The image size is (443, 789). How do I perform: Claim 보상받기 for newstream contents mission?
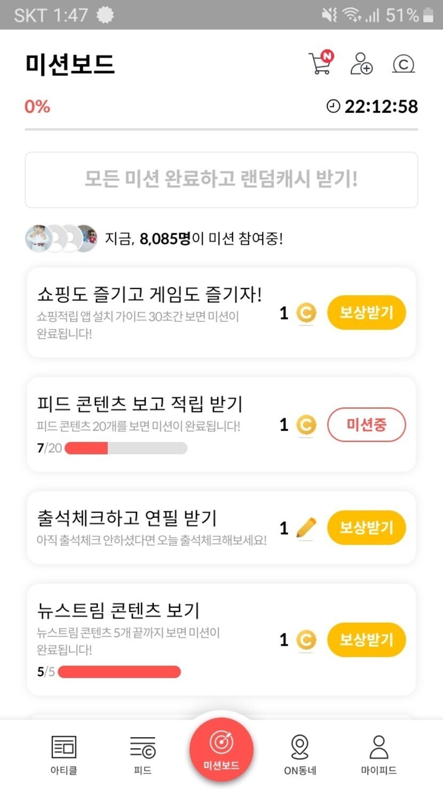point(366,640)
